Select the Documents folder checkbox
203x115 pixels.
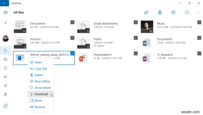[x=72, y=22]
